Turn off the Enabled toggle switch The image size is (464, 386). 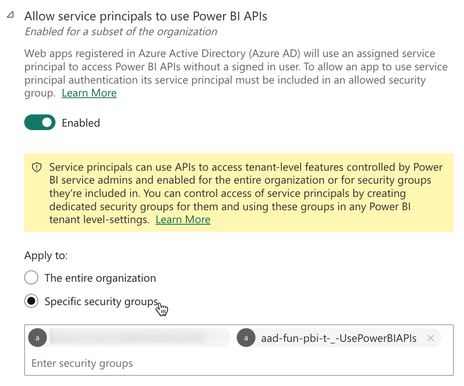tap(40, 122)
